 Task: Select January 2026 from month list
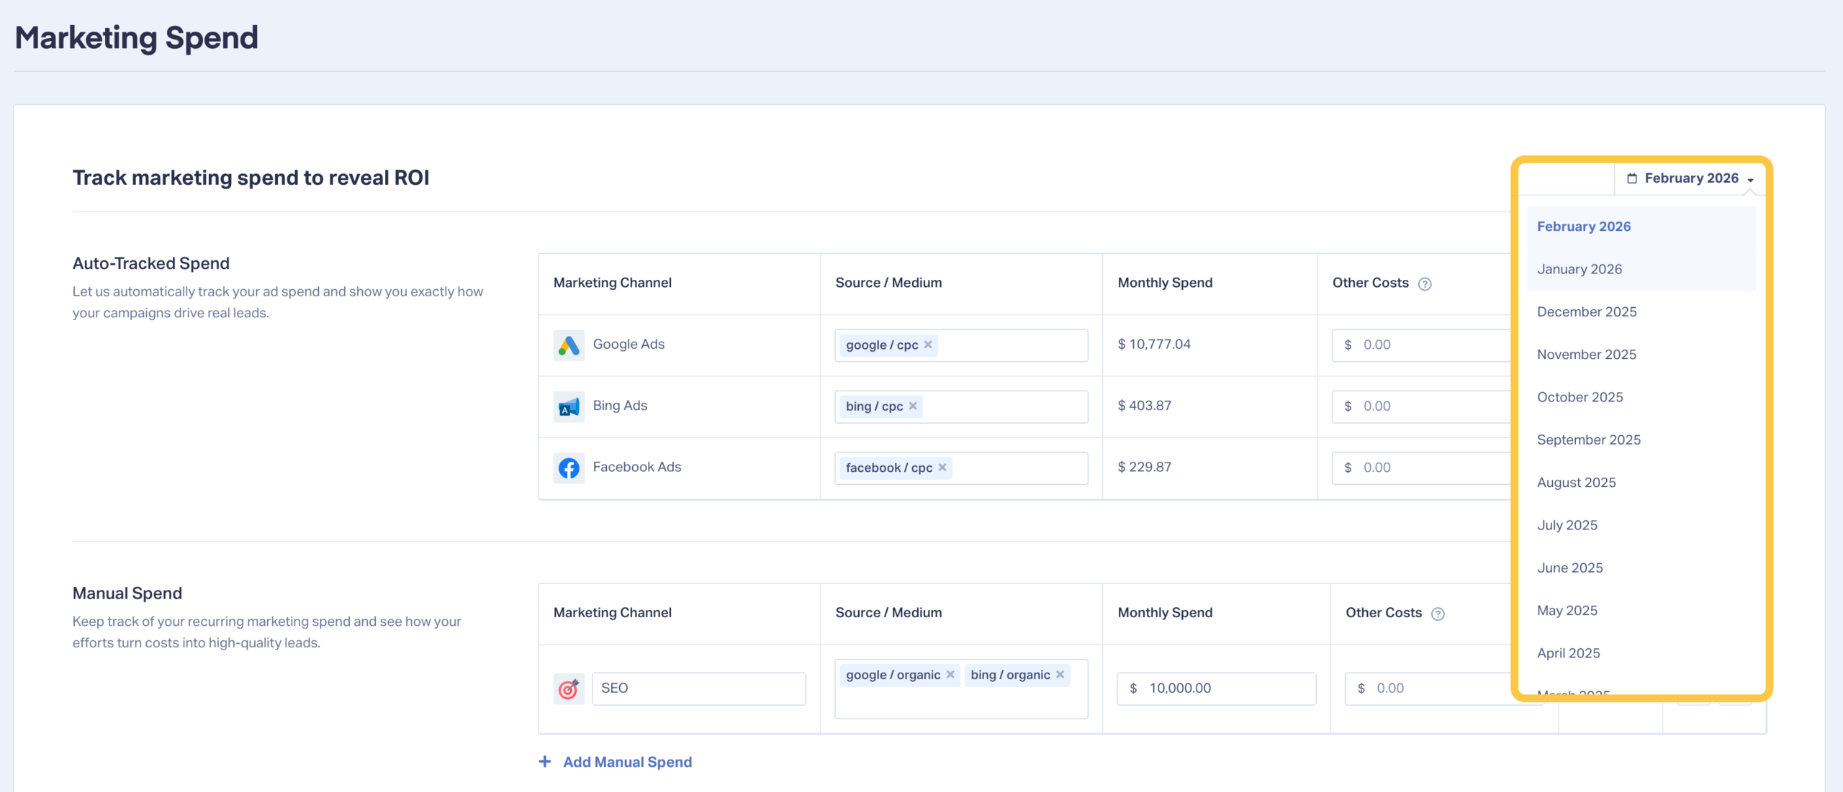[1580, 269]
